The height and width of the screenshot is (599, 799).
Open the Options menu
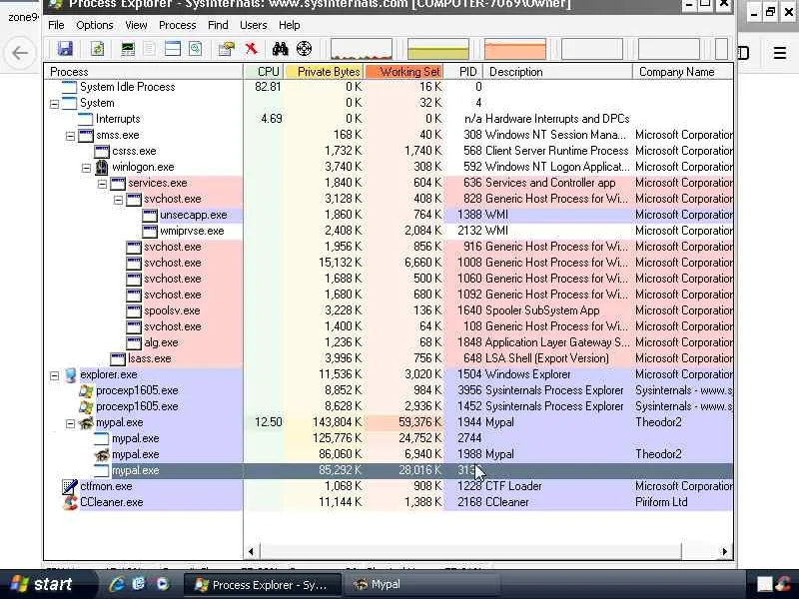tap(95, 25)
